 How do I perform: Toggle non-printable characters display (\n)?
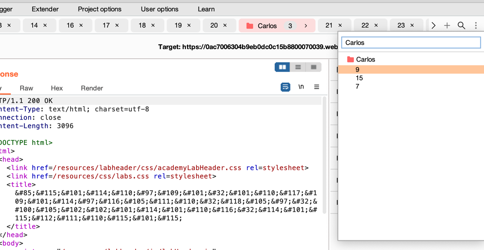(x=301, y=87)
